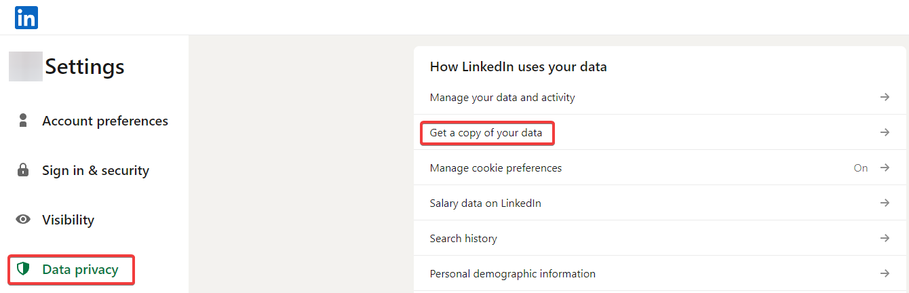Open Manage your data and activity
Screen dimensions: 909x293
502,97
